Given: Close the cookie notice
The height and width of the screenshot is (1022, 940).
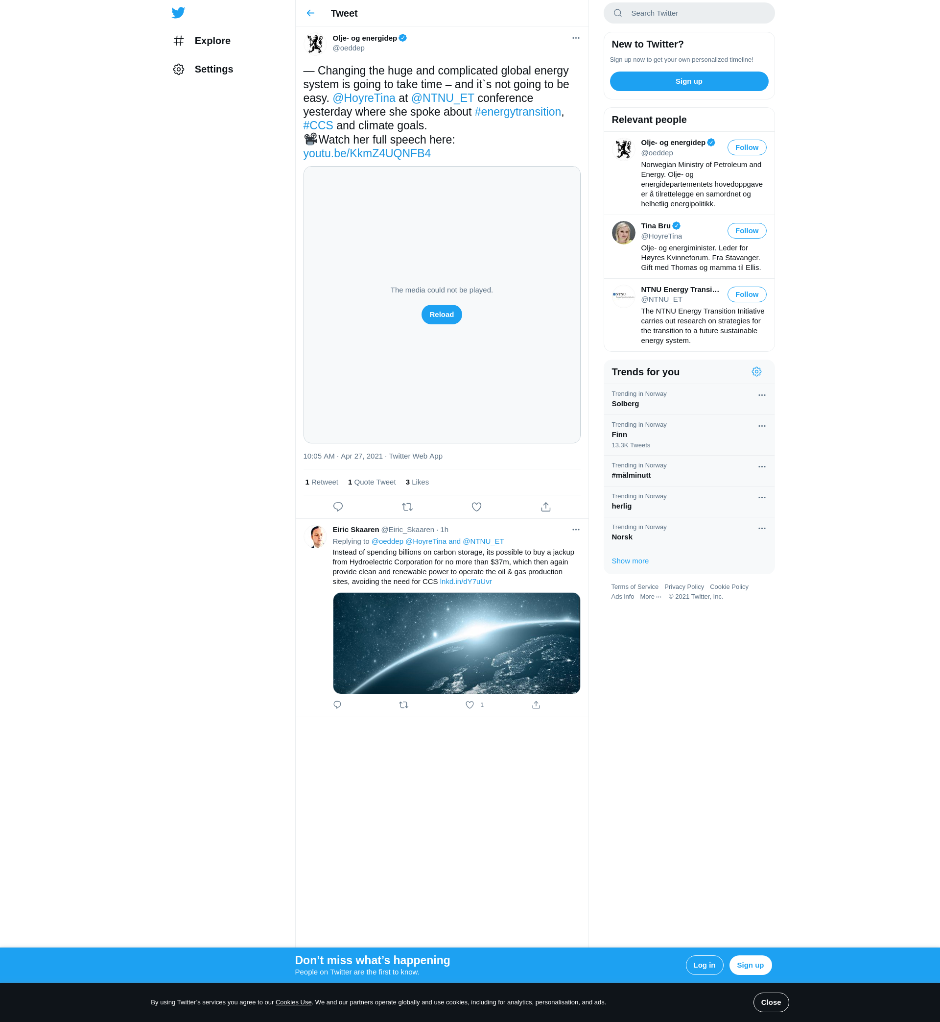Looking at the screenshot, I should click(x=771, y=1002).
